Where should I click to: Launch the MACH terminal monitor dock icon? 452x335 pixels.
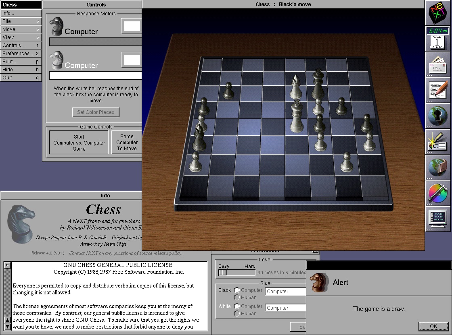click(438, 219)
